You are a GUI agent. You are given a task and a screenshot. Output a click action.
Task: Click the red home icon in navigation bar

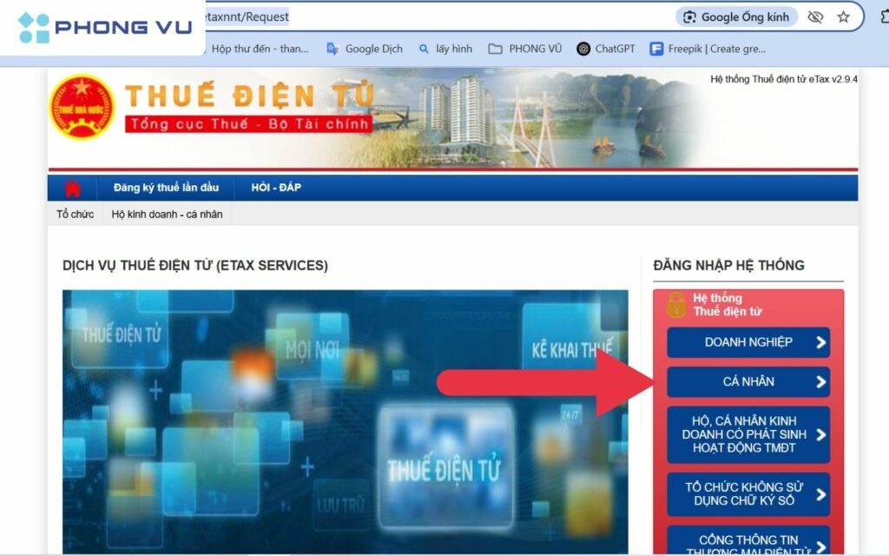[x=73, y=189]
